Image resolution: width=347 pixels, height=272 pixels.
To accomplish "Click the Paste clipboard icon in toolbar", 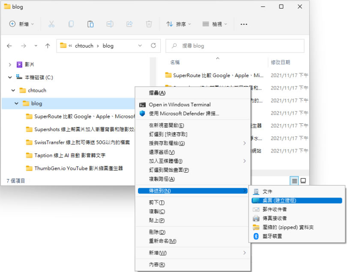I will (x=90, y=24).
